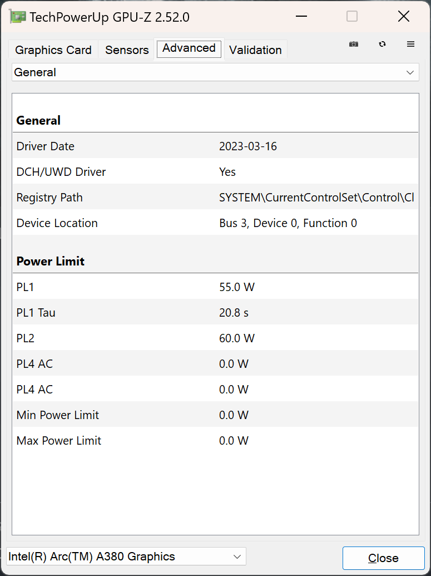The height and width of the screenshot is (576, 431).
Task: Open the Sensors tab
Action: pyautogui.click(x=127, y=50)
